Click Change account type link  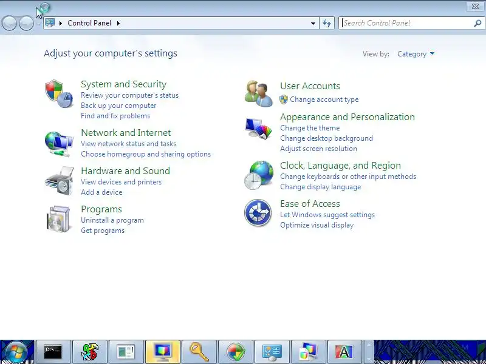pyautogui.click(x=324, y=99)
